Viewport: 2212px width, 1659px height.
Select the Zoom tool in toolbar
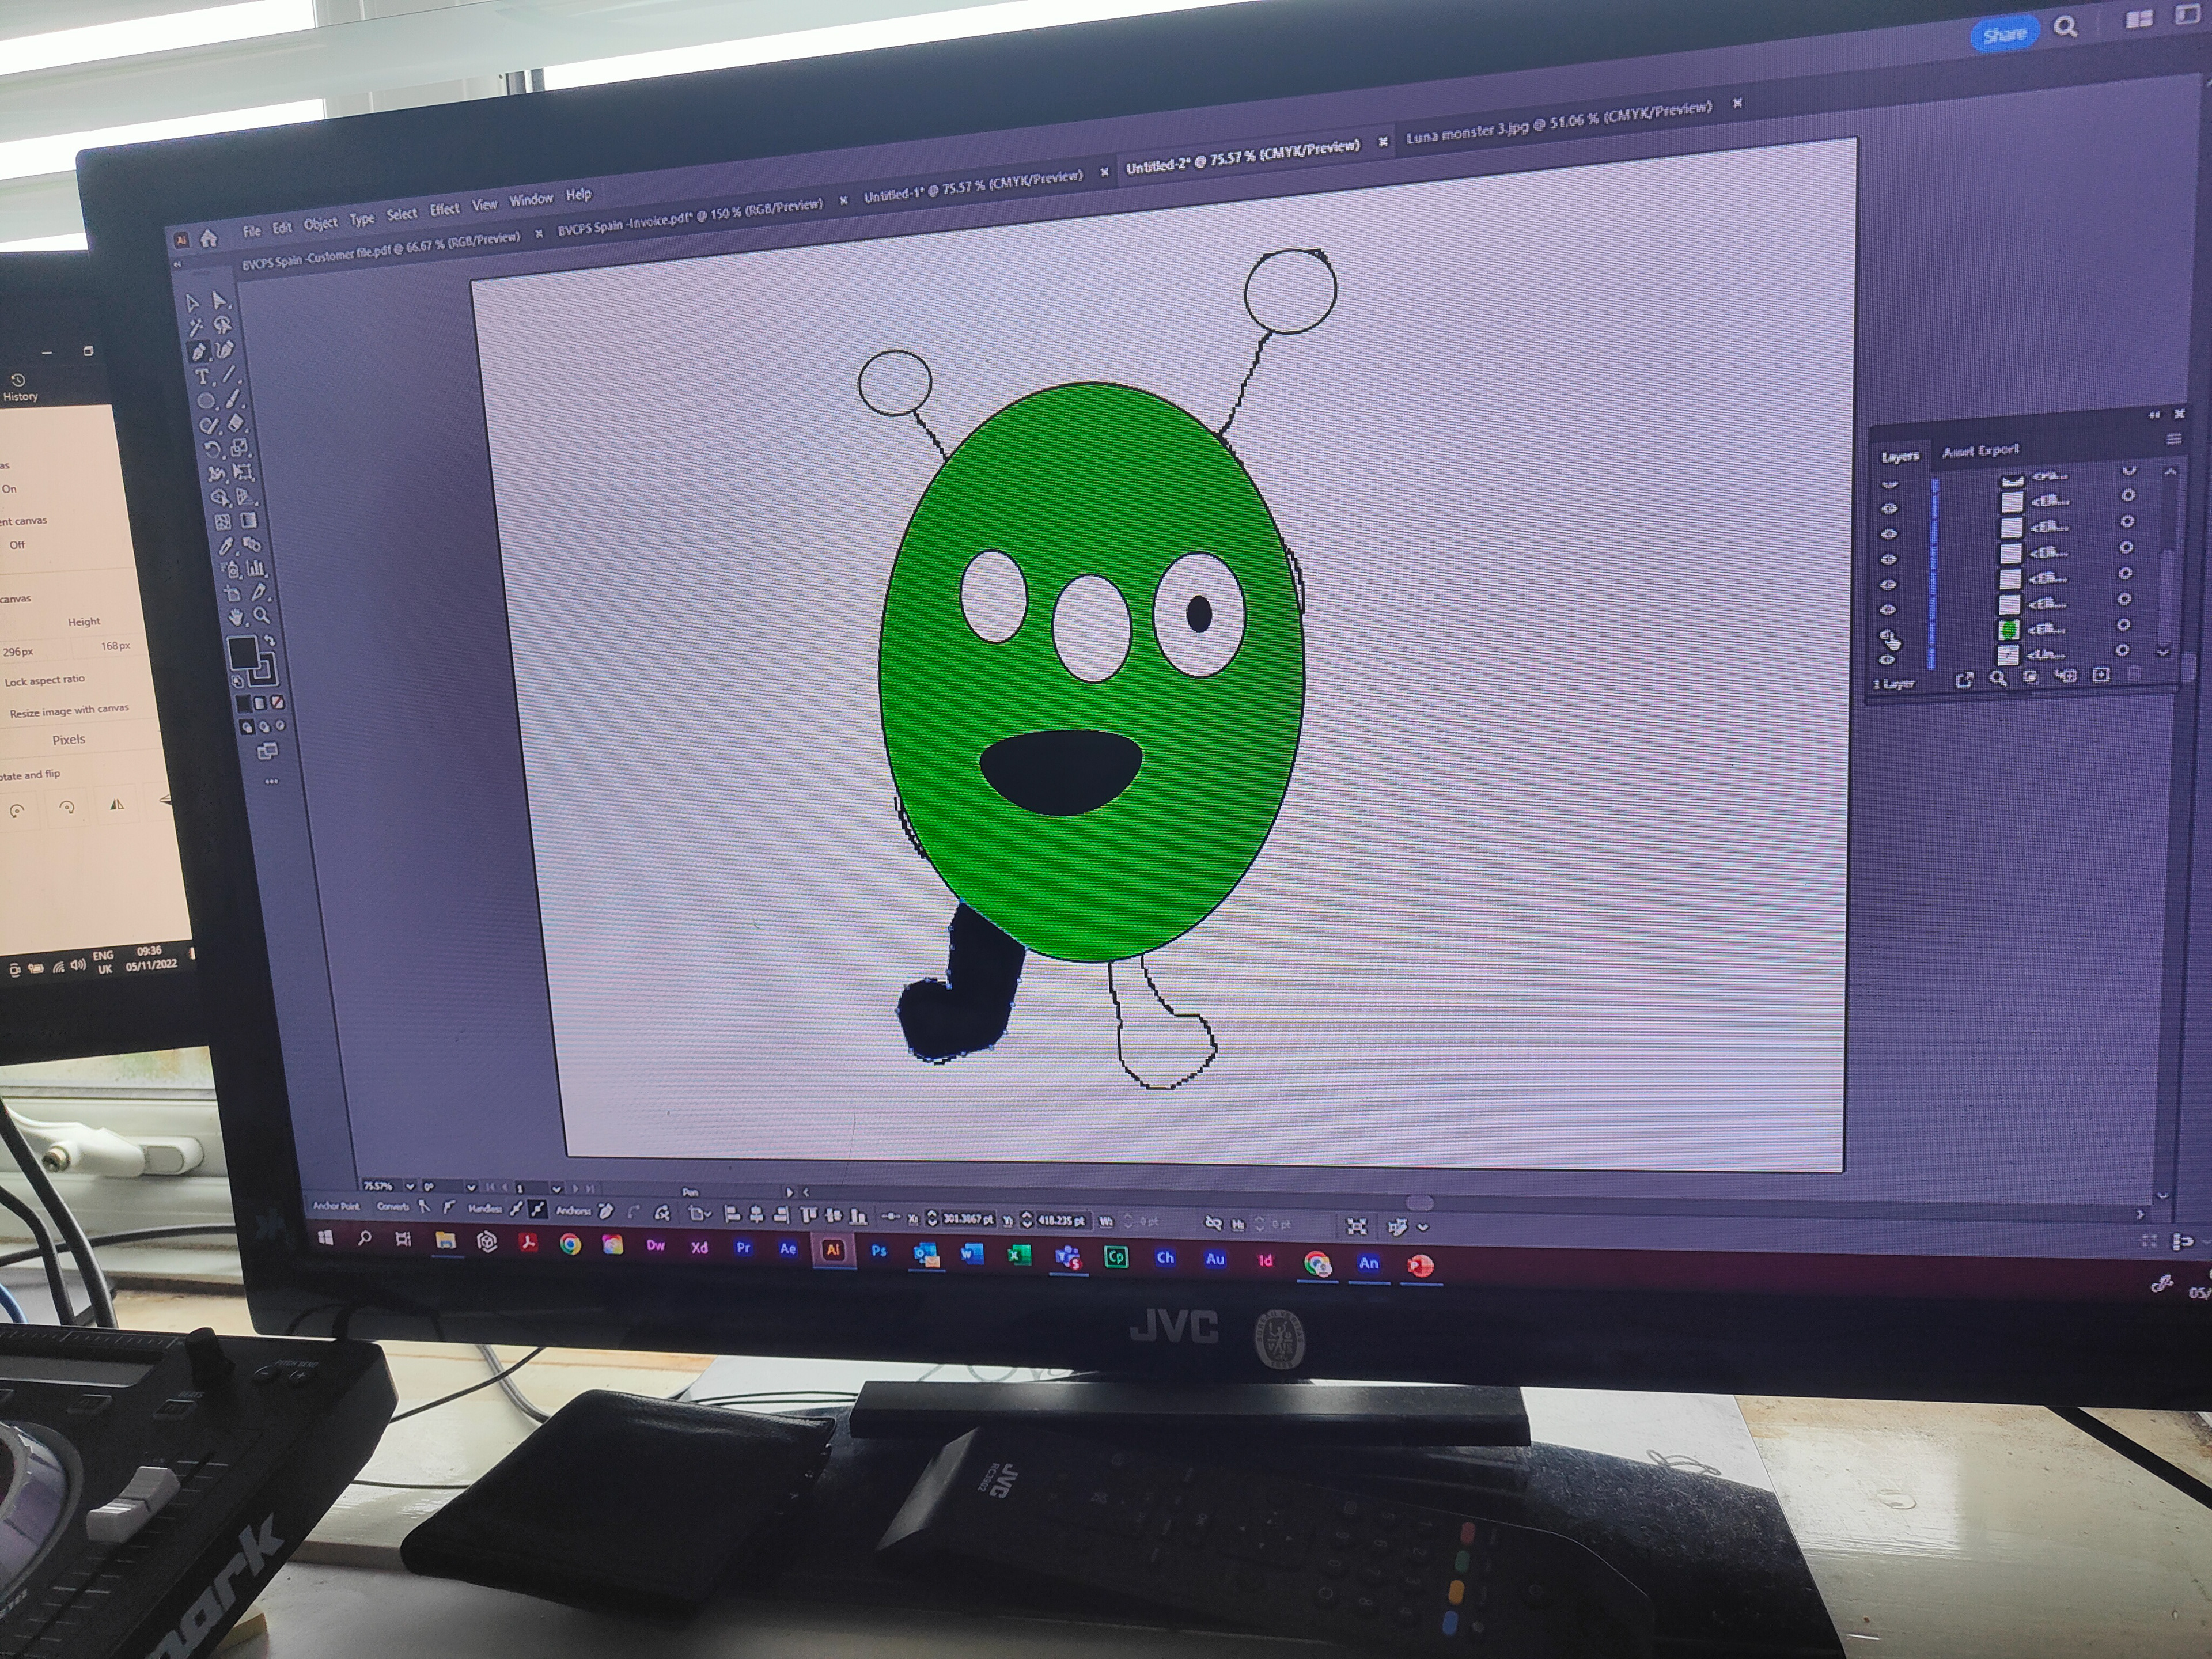(262, 616)
